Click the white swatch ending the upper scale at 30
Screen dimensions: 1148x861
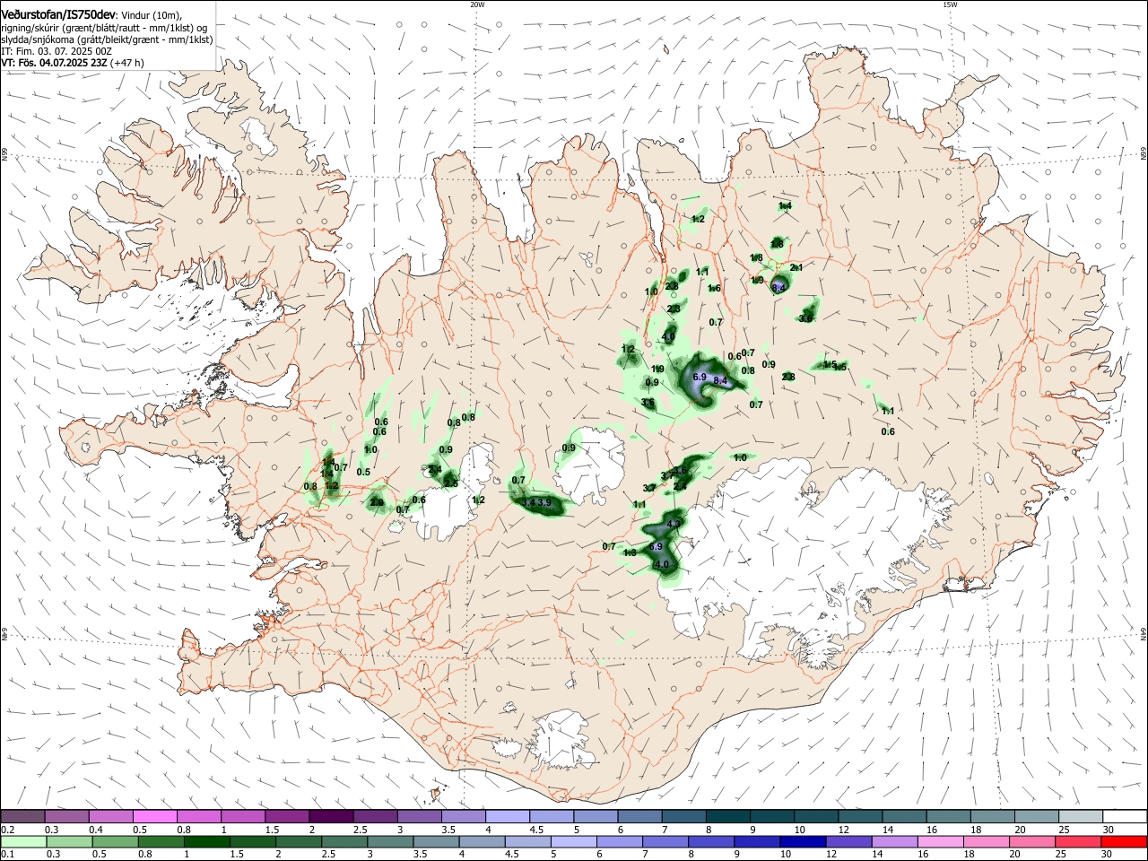click(1125, 816)
